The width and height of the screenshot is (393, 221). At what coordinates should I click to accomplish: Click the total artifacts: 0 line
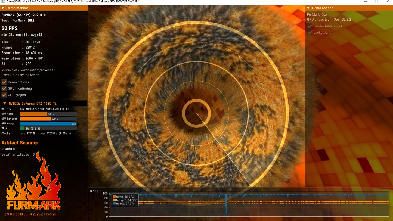pyautogui.click(x=18, y=155)
